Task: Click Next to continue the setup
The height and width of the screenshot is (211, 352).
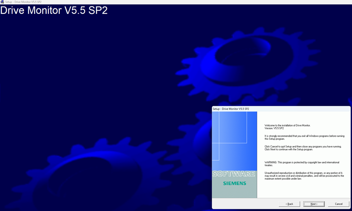Action: [314, 204]
